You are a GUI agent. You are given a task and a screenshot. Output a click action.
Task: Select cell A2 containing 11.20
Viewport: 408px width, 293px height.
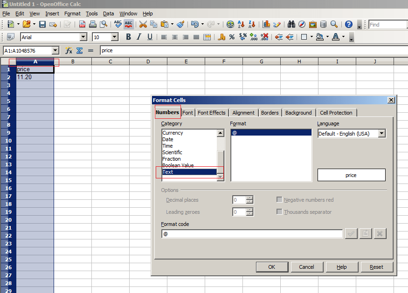point(35,77)
